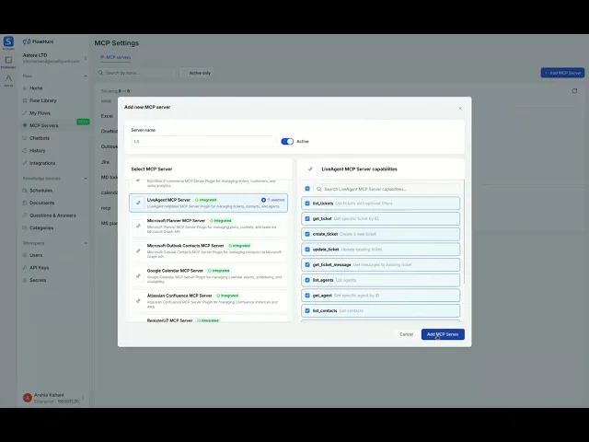This screenshot has height=442, width=589.
Task: Uncheck the list_tickets capability
Action: tap(307, 204)
